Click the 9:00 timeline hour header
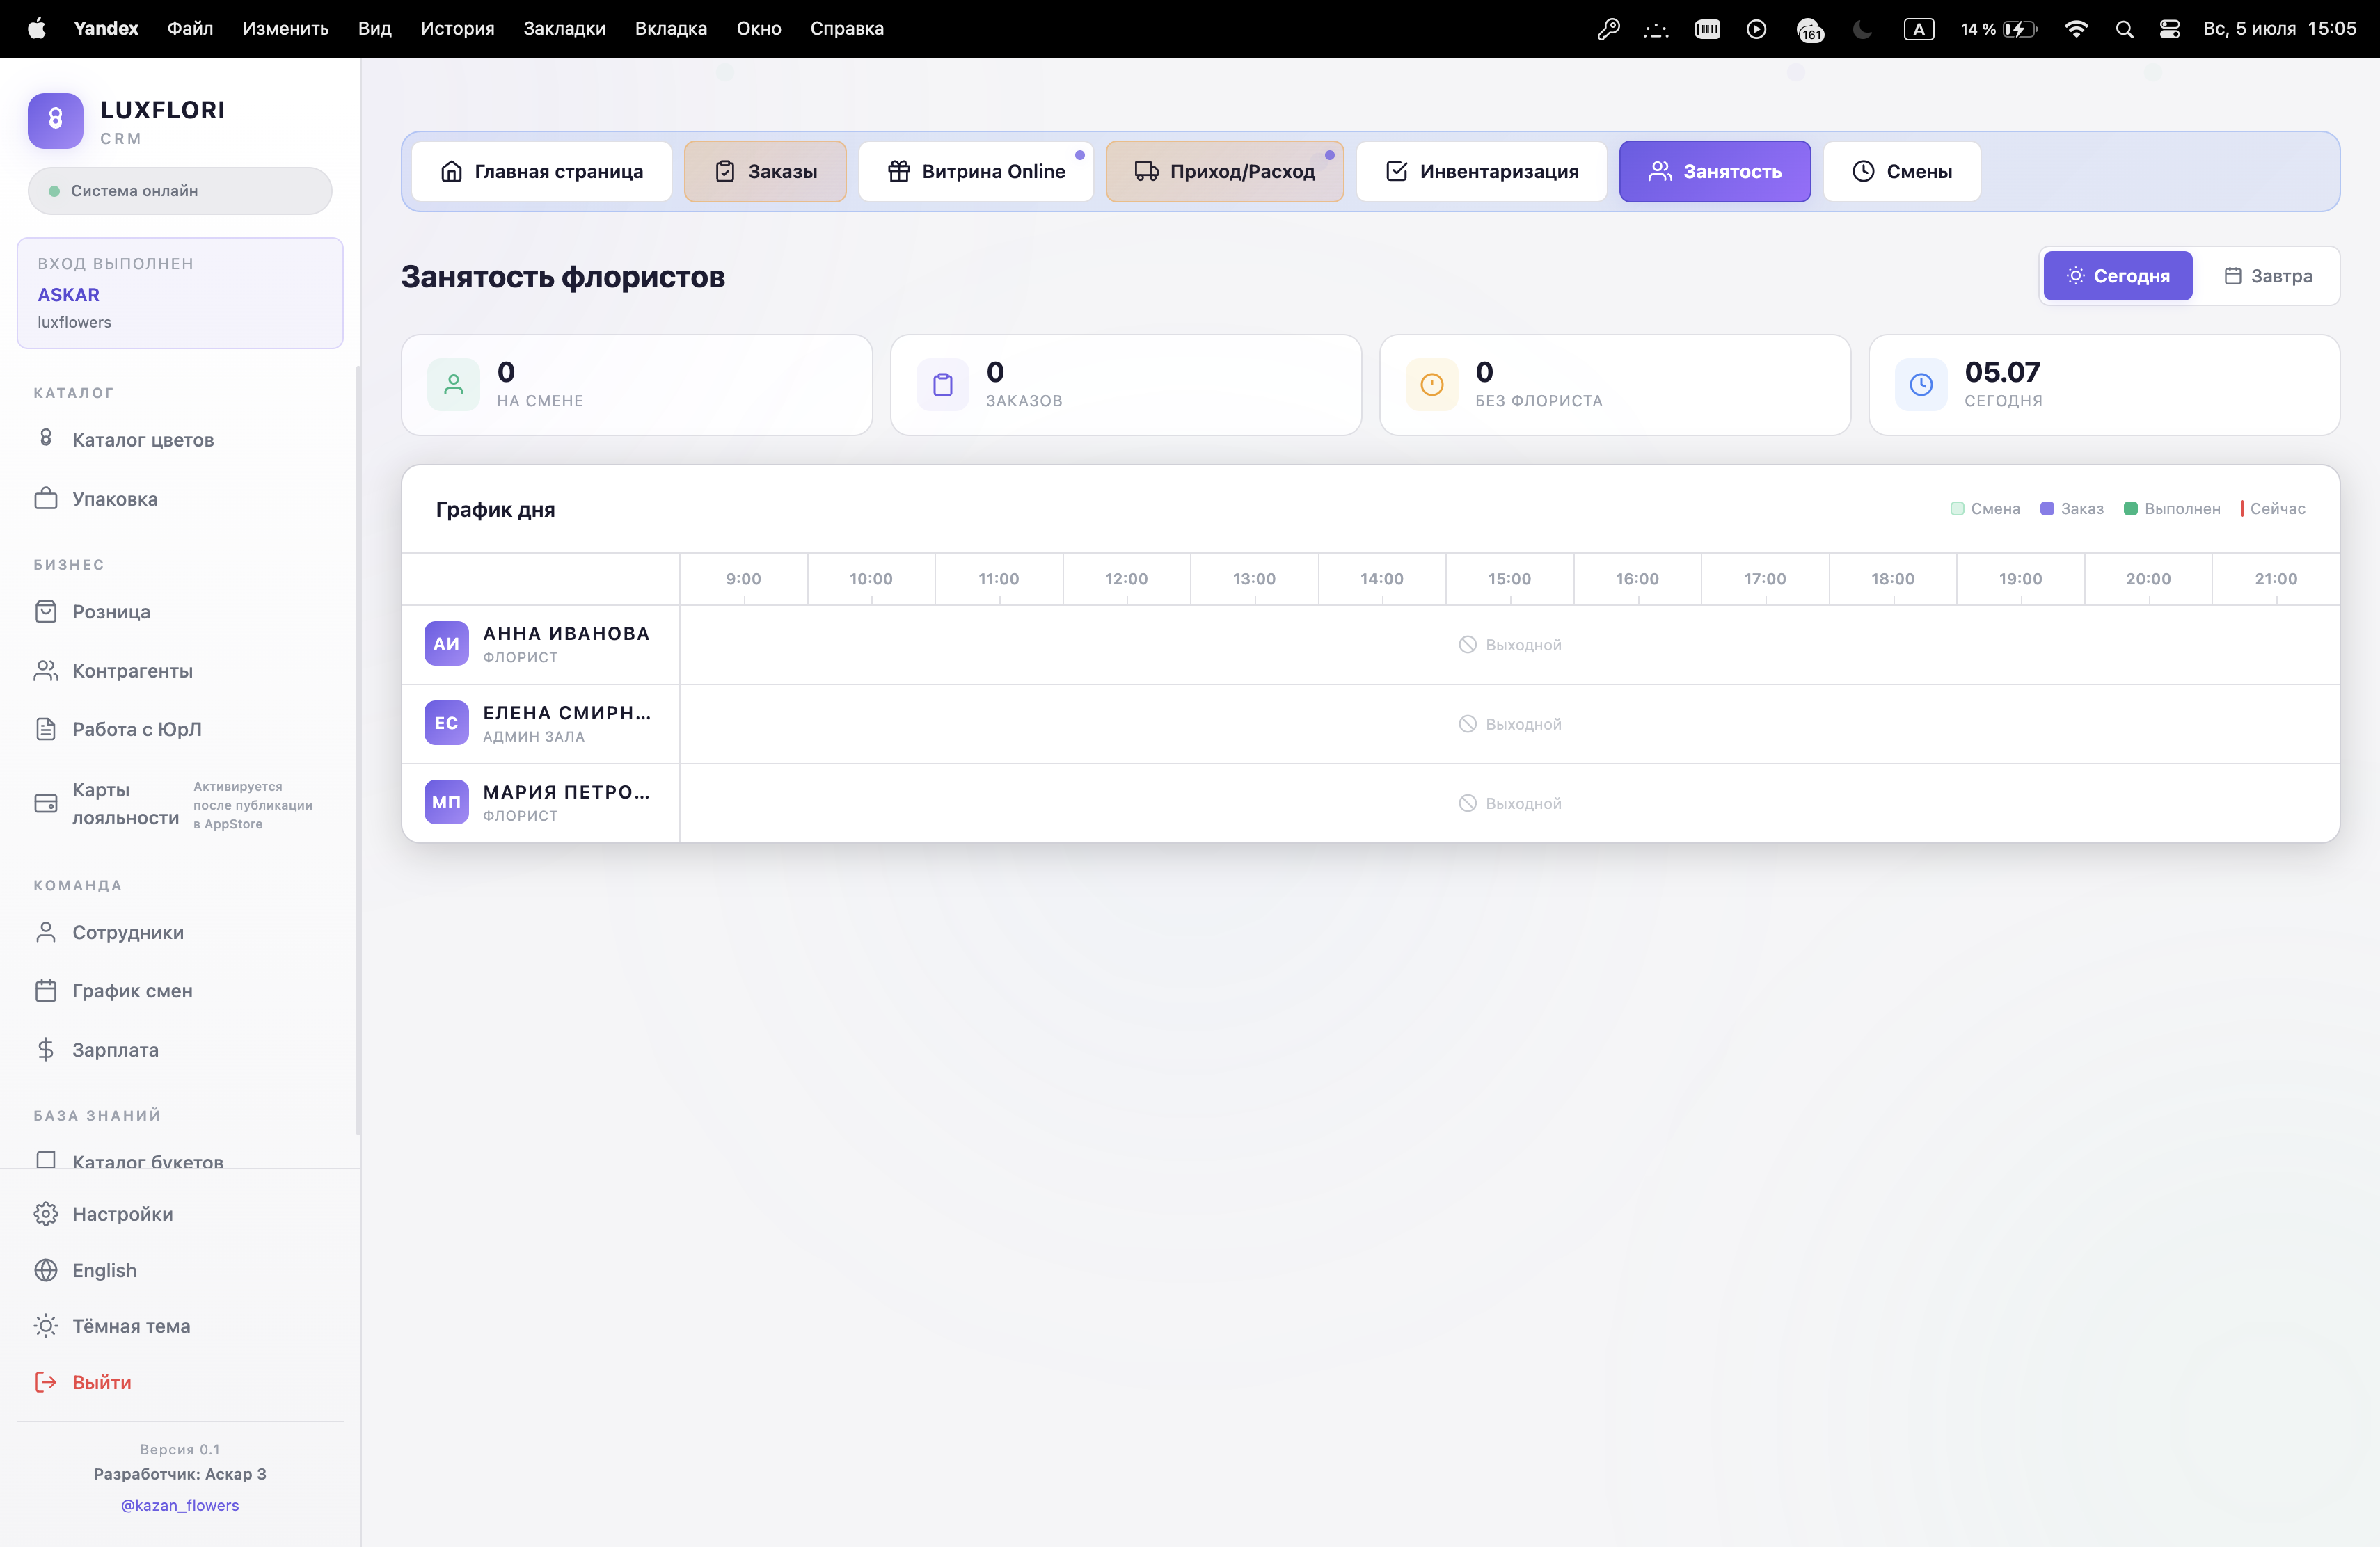 pyautogui.click(x=743, y=579)
